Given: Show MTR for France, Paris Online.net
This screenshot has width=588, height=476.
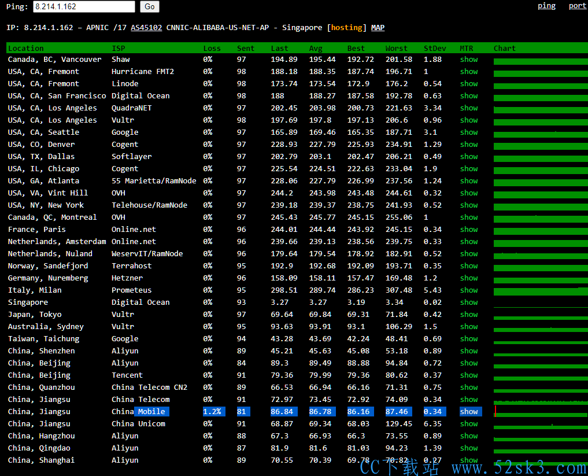Looking at the screenshot, I should (x=469, y=230).
